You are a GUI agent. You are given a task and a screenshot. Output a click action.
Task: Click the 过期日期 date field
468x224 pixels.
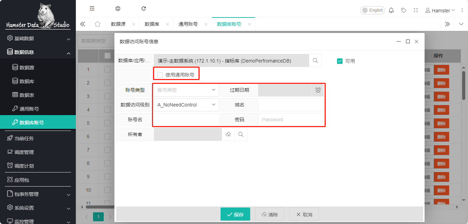click(285, 90)
